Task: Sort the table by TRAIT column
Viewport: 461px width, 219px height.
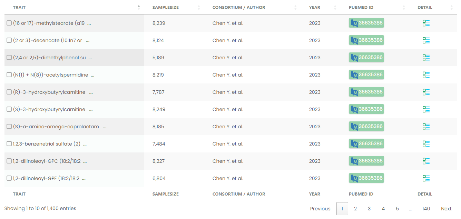Action: pyautogui.click(x=19, y=7)
